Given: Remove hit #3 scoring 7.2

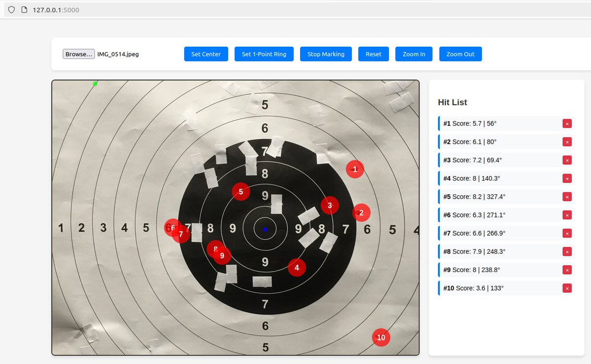Looking at the screenshot, I should pyautogui.click(x=567, y=160).
